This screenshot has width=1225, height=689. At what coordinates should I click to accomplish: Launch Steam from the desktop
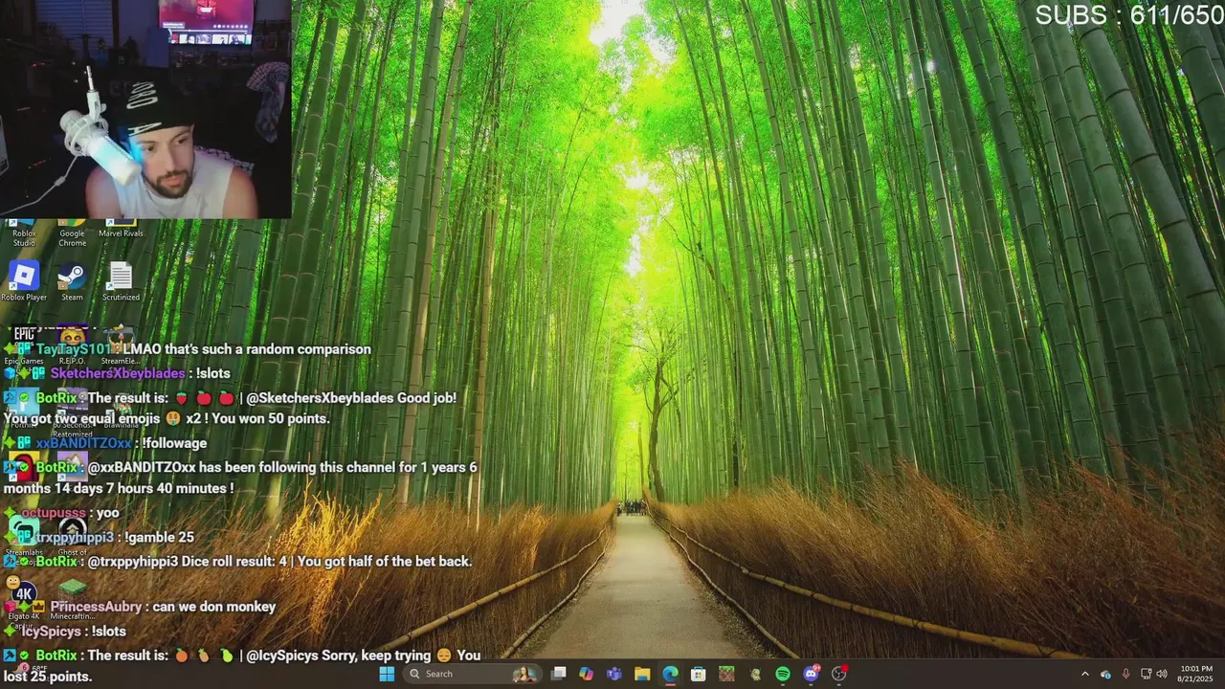click(x=72, y=281)
